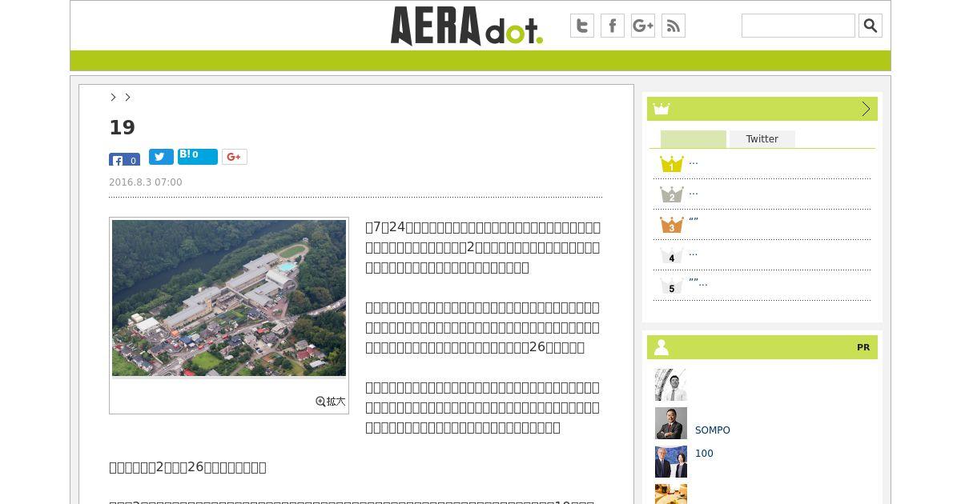This screenshot has height=504, width=961.
Task: Open the rank 4 article
Action: (671, 255)
